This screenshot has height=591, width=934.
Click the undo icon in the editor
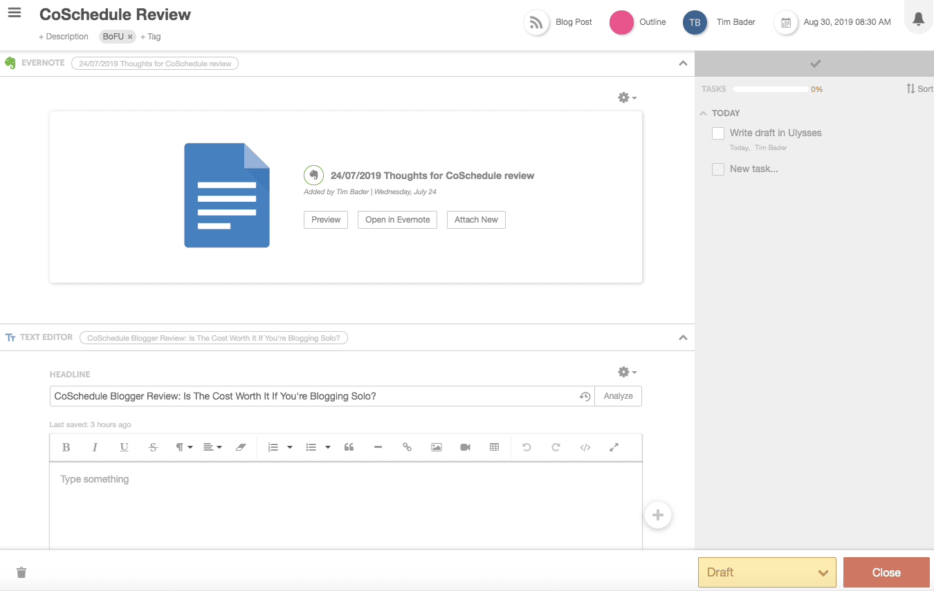click(526, 447)
